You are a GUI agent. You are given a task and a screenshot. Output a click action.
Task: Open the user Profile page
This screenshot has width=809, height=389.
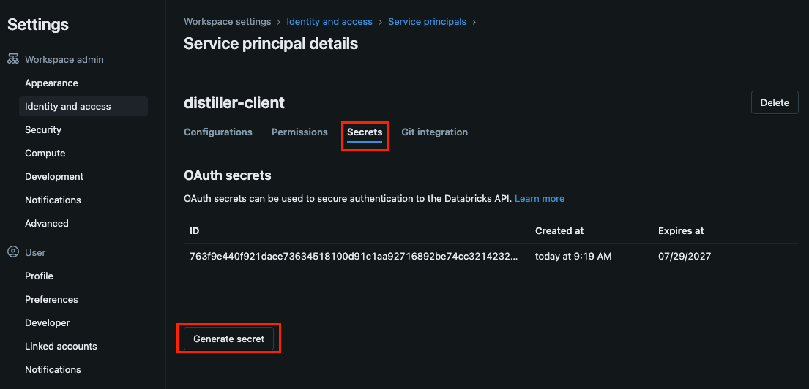point(39,276)
